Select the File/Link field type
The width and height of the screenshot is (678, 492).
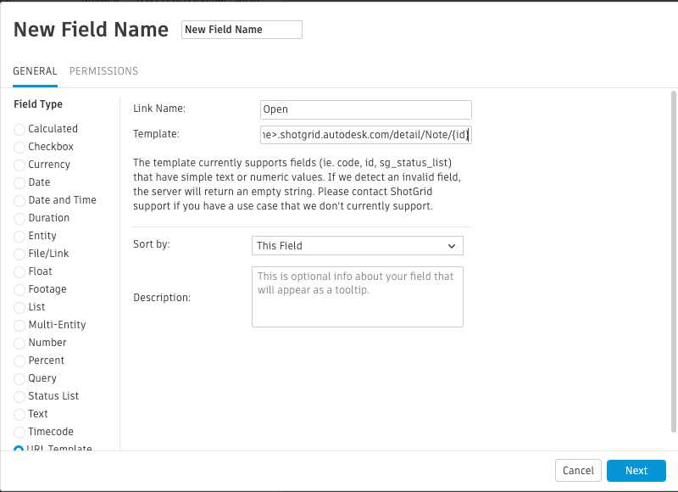(x=18, y=254)
